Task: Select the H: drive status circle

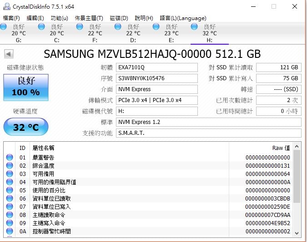Action: (x=194, y=26)
